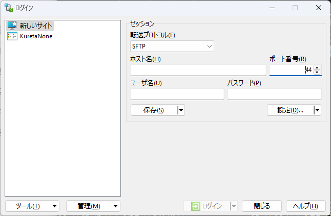
Task: Click the ホスト名 input field
Action: click(x=198, y=70)
